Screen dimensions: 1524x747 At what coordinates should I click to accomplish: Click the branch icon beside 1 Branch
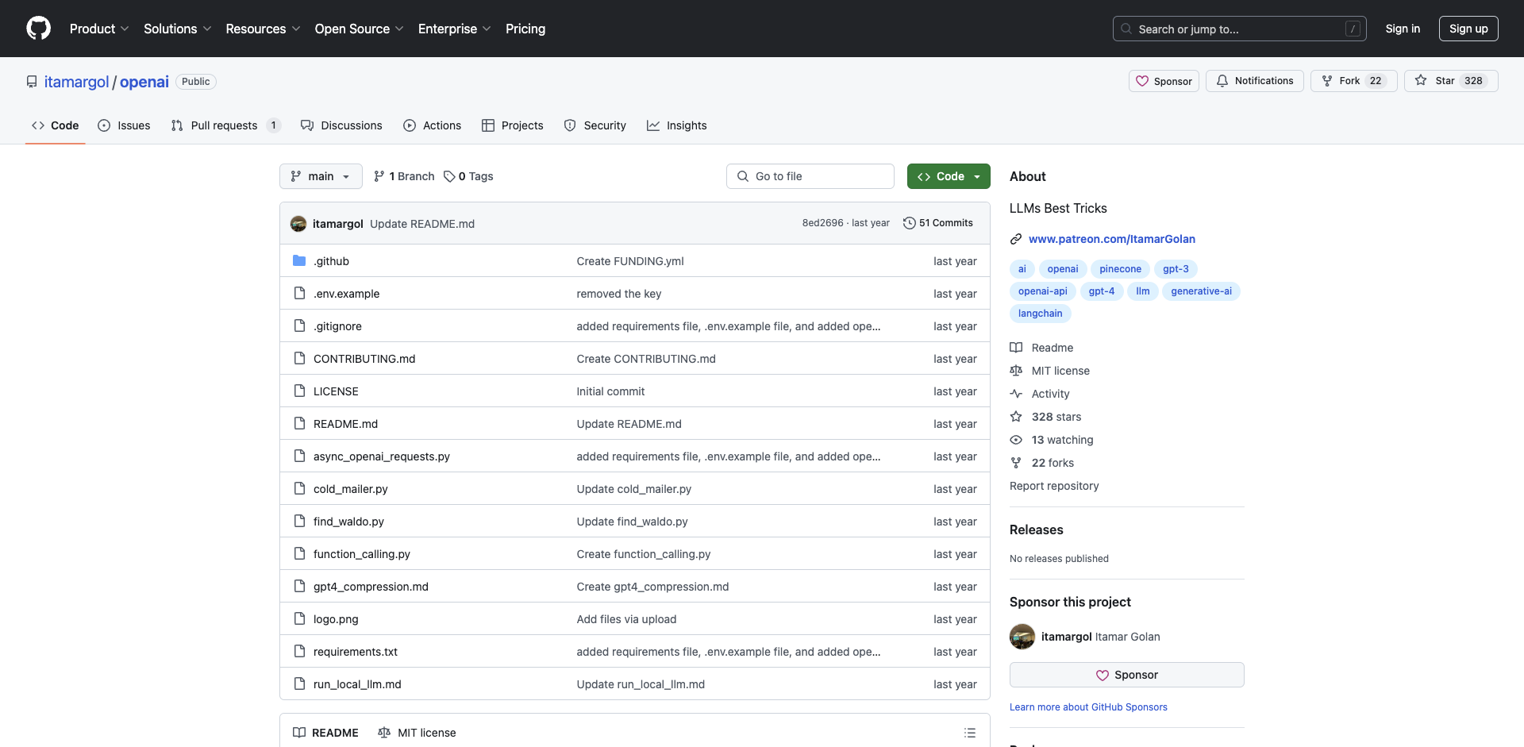point(379,176)
